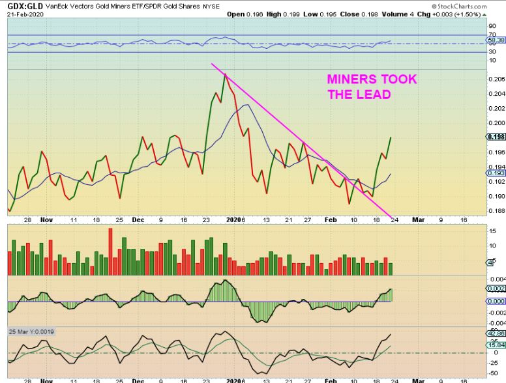The width and height of the screenshot is (506, 383).
Task: Click the Mar label on main chart date axis
Action: [x=418, y=220]
